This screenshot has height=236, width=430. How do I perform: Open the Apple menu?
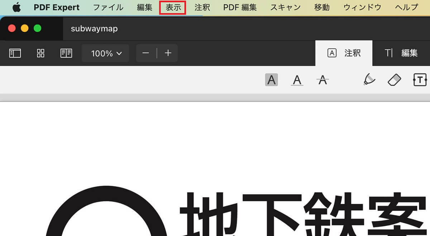tap(16, 7)
